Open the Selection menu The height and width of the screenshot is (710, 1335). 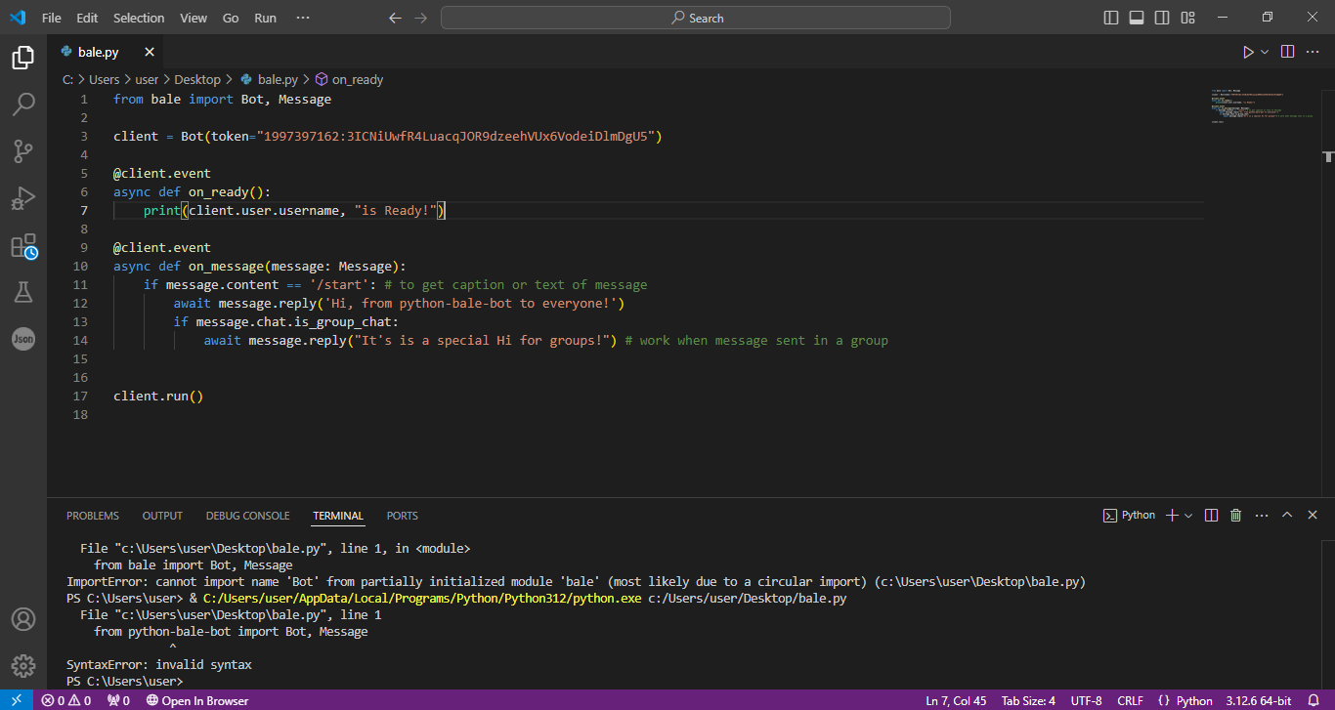click(x=139, y=18)
